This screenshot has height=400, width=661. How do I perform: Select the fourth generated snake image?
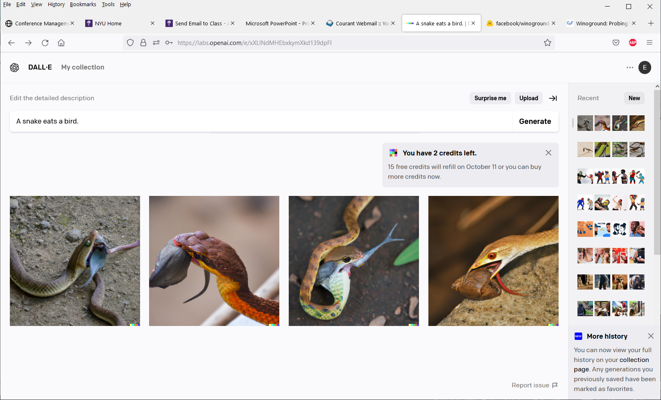(x=493, y=261)
